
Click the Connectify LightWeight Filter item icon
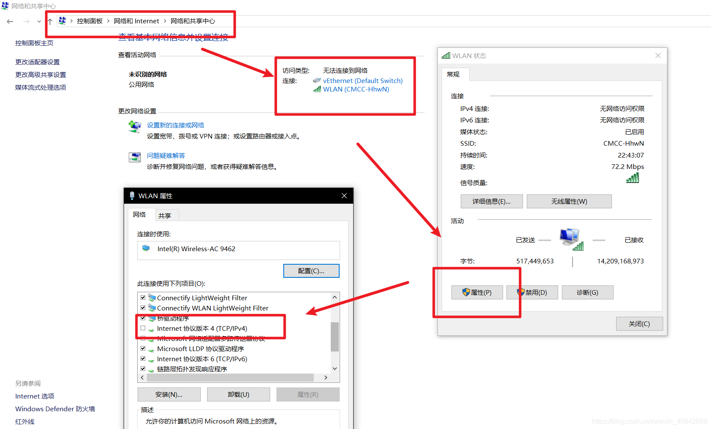pyautogui.click(x=152, y=298)
